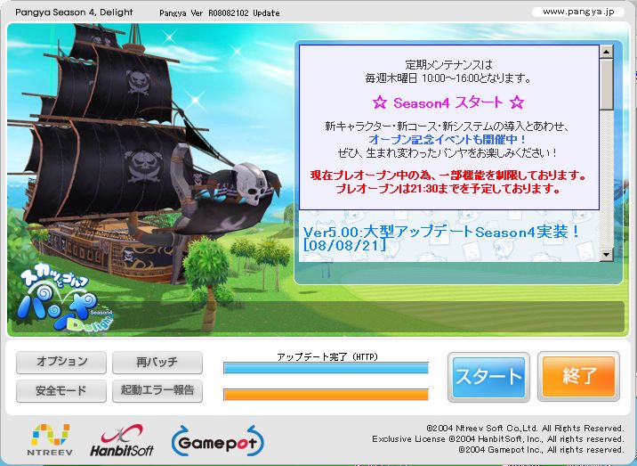Click the '現在プレオープン中の為' red notice line
The width and height of the screenshot is (637, 466).
[448, 176]
